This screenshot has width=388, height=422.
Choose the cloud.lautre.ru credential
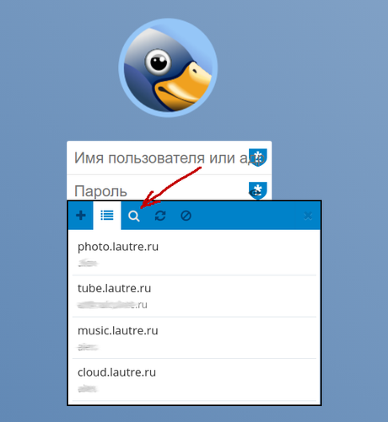tap(194, 380)
